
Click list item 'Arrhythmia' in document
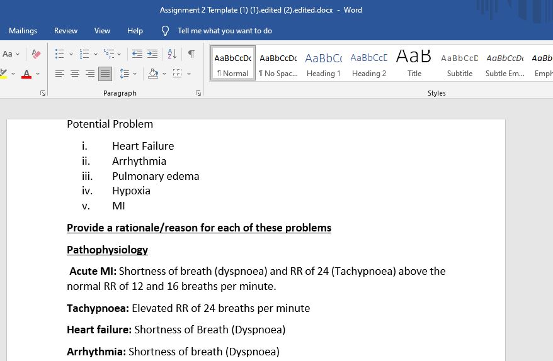[x=139, y=161]
